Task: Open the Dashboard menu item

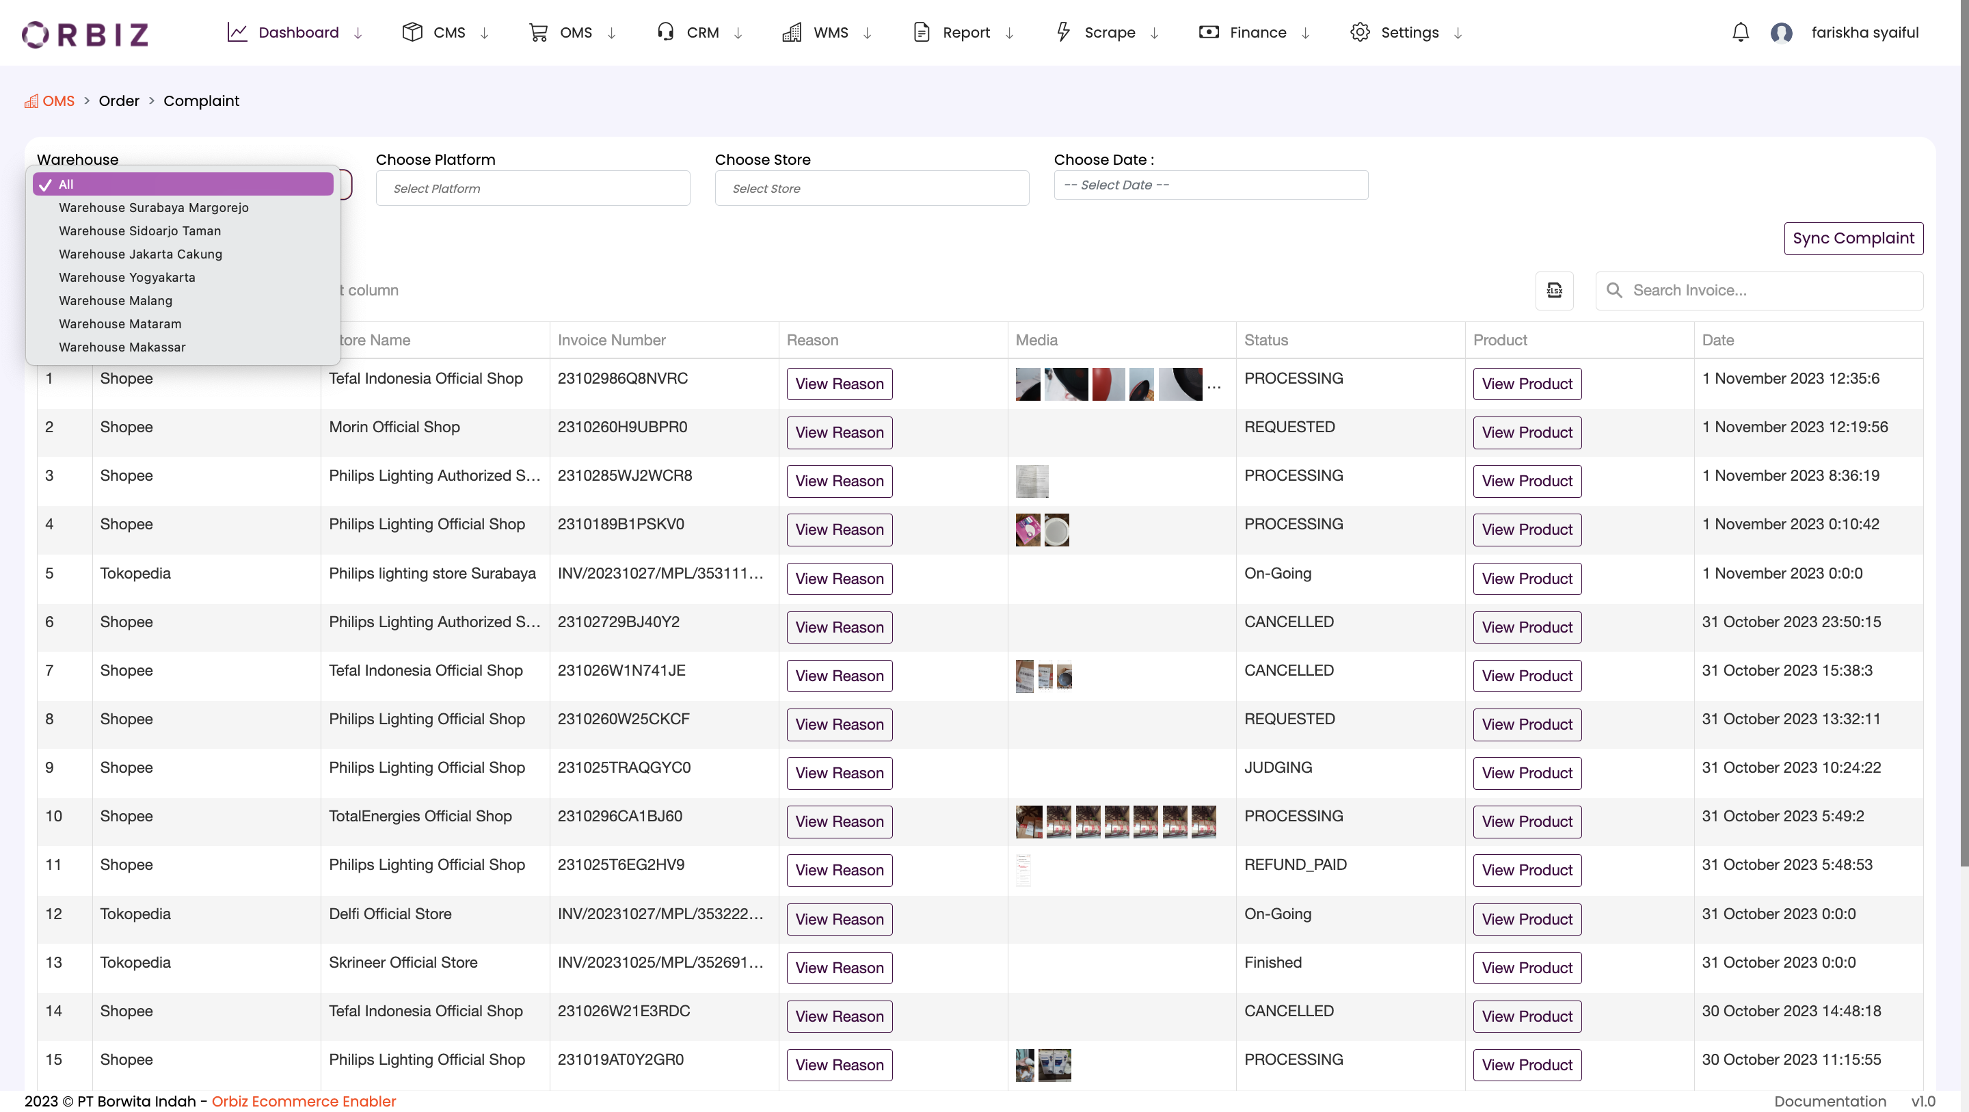Action: click(x=299, y=32)
